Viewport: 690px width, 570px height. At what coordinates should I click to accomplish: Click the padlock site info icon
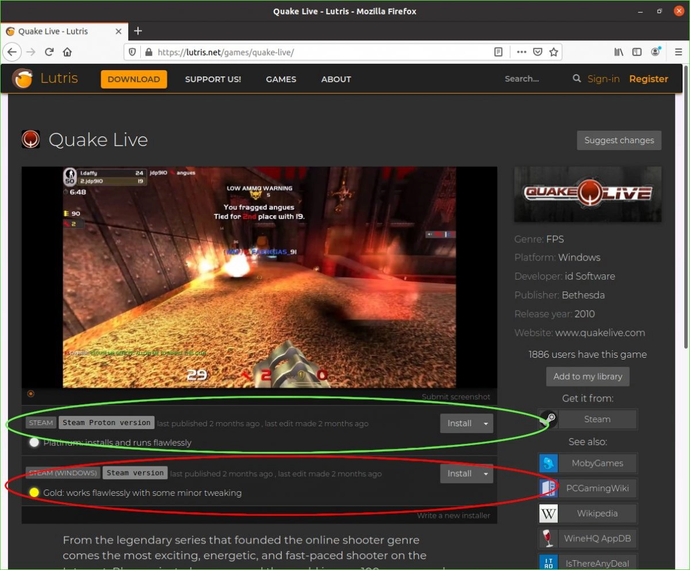click(x=149, y=52)
